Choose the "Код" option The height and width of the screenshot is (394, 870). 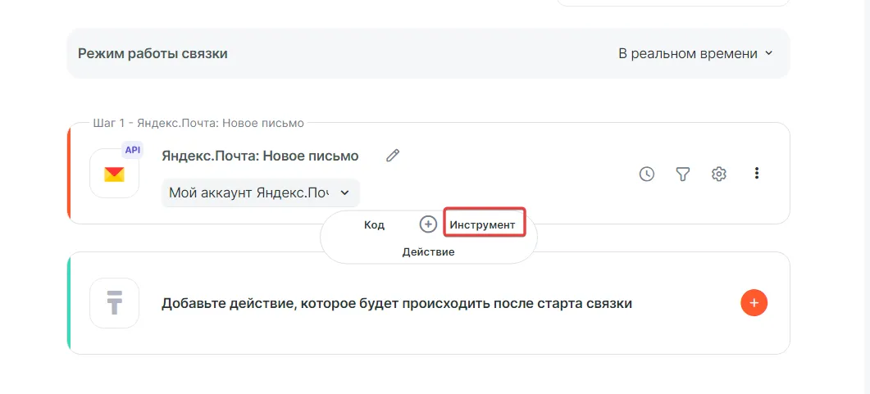point(374,224)
